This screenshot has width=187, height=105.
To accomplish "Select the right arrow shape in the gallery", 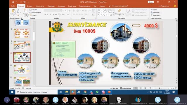I will point(106,12).
